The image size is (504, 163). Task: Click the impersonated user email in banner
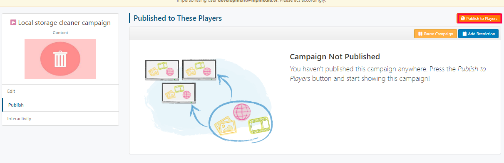[x=248, y=1]
